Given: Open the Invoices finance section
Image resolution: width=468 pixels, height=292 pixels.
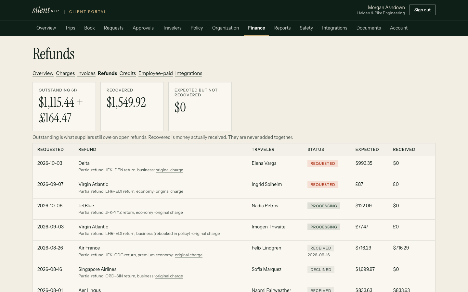Looking at the screenshot, I should click(x=86, y=73).
